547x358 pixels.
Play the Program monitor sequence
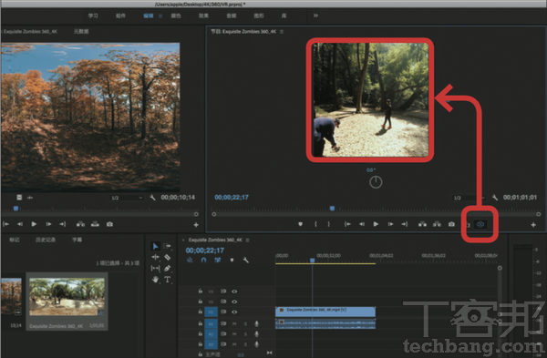[376, 224]
